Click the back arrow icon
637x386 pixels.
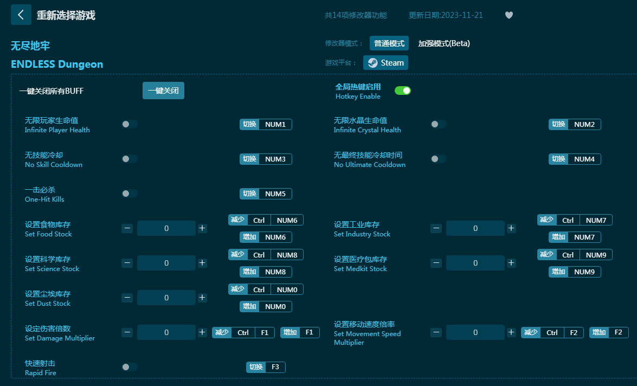point(21,15)
